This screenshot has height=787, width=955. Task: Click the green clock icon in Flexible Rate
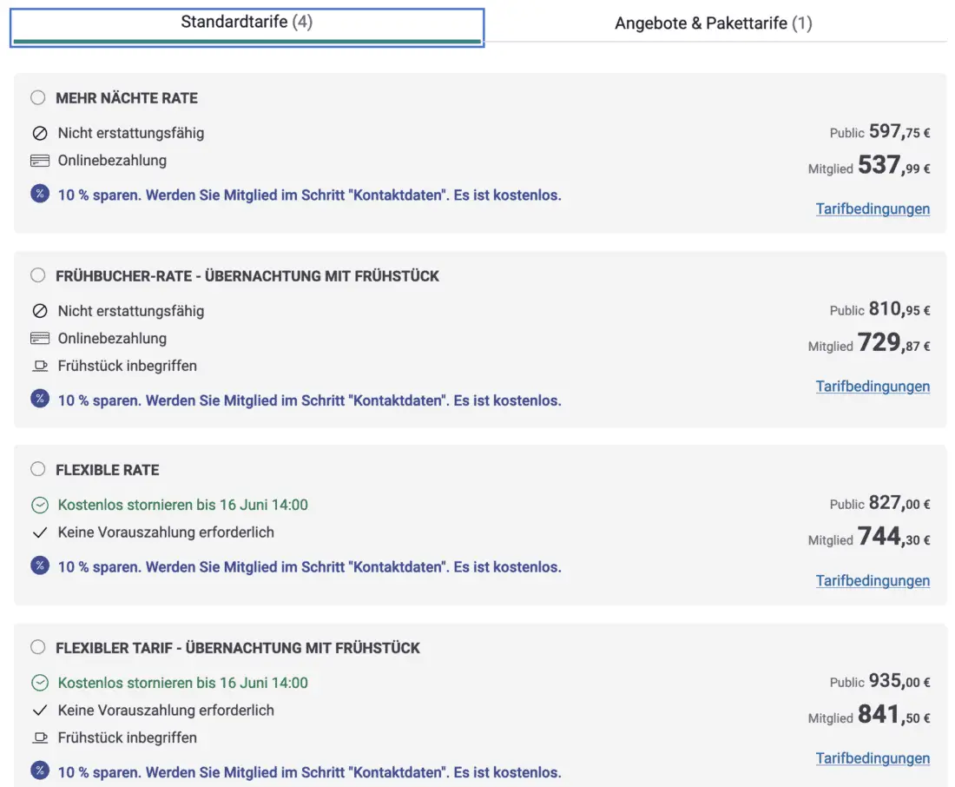(x=39, y=506)
